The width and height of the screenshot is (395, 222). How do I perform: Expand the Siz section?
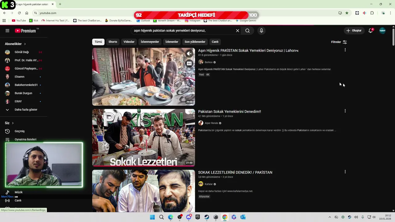pos(9,123)
